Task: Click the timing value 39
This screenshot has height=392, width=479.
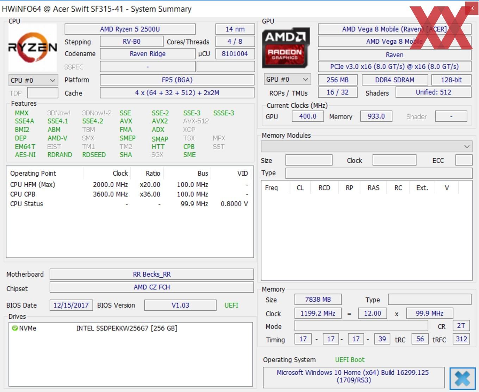Action: click(x=382, y=339)
